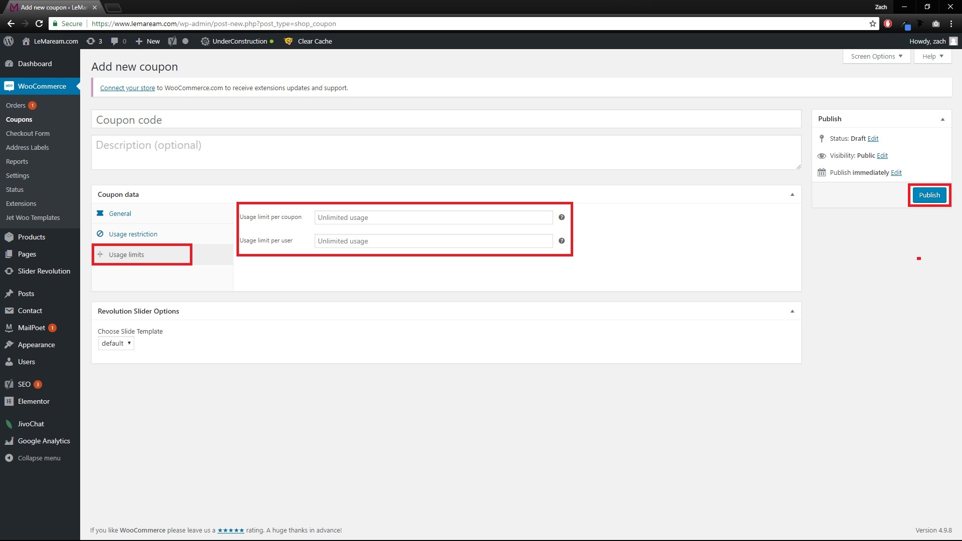Open WooCommerce Settings submenu

[x=40, y=175]
